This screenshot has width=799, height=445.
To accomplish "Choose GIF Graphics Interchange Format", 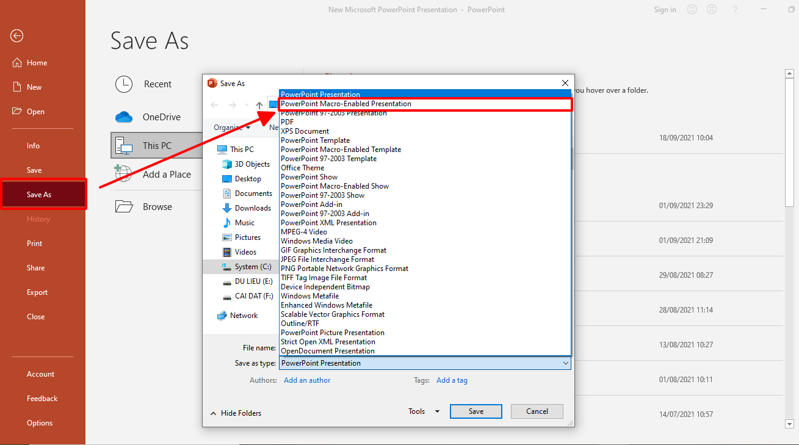I will tap(425, 250).
